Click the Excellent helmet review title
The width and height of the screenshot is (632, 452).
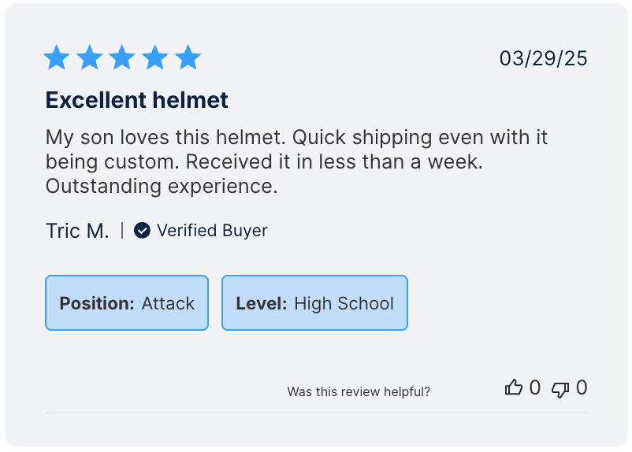click(136, 100)
